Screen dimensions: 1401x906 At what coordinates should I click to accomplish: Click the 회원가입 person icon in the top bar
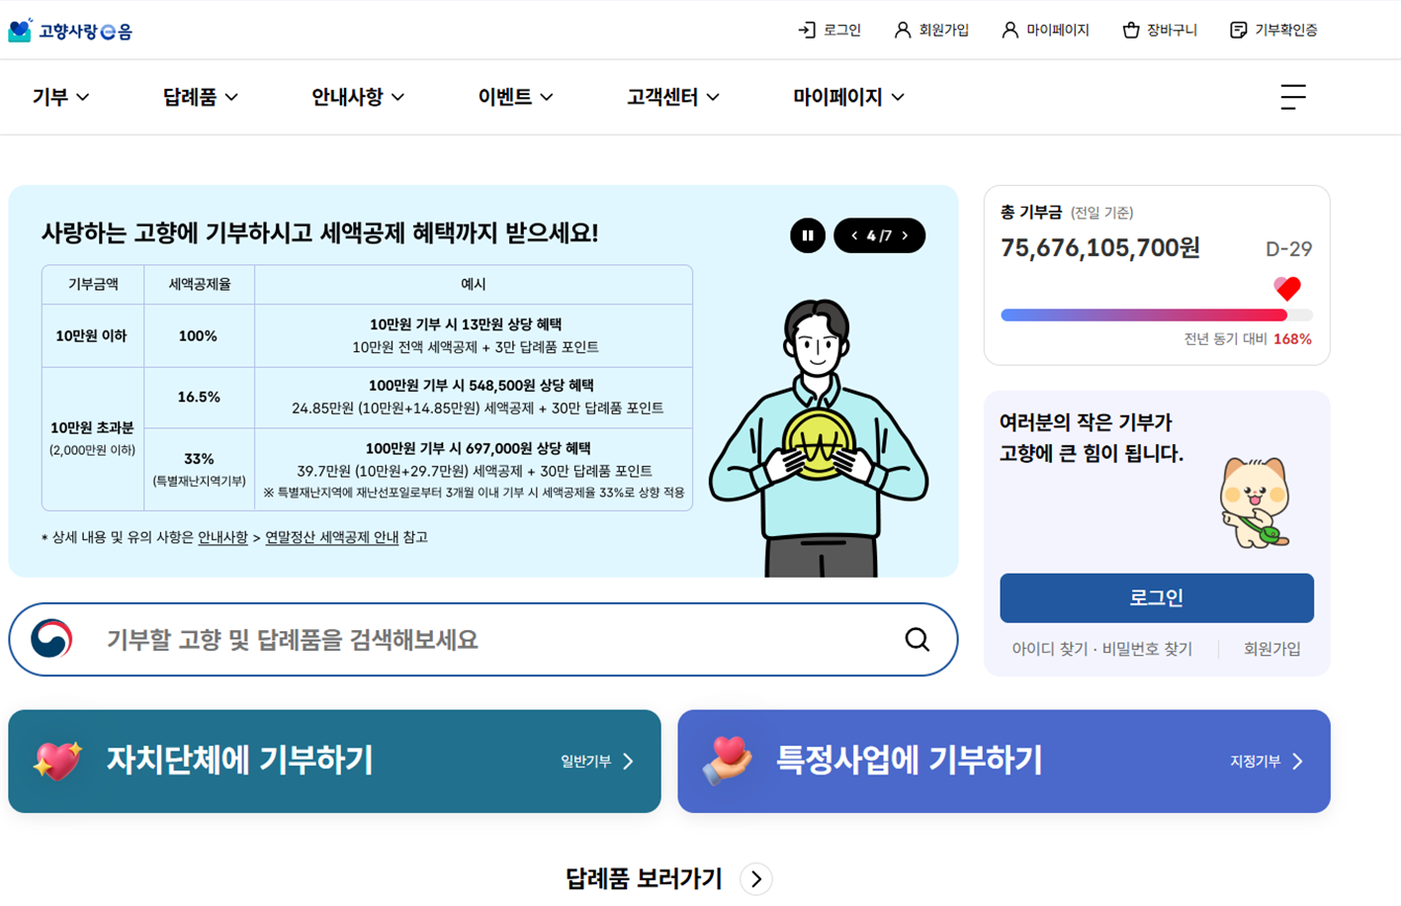click(902, 31)
